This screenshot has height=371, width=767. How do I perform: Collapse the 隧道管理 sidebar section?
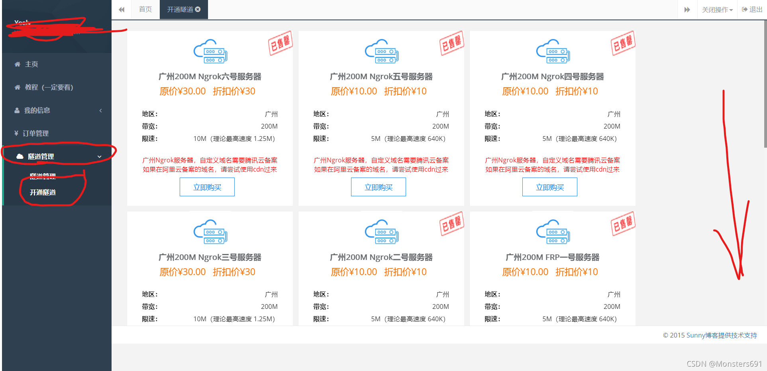pyautogui.click(x=57, y=156)
